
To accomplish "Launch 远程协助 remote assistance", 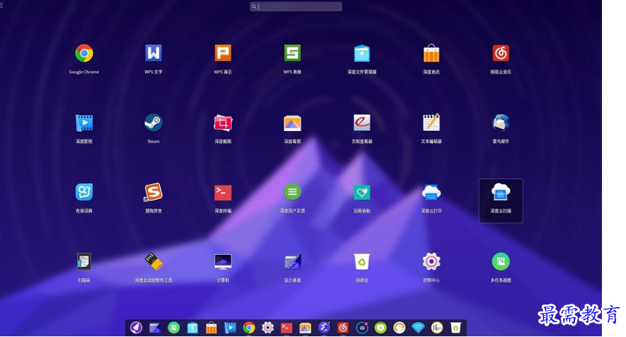I will [x=362, y=193].
